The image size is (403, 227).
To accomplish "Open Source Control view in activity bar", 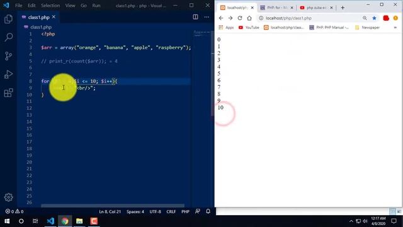I will [x=8, y=56].
